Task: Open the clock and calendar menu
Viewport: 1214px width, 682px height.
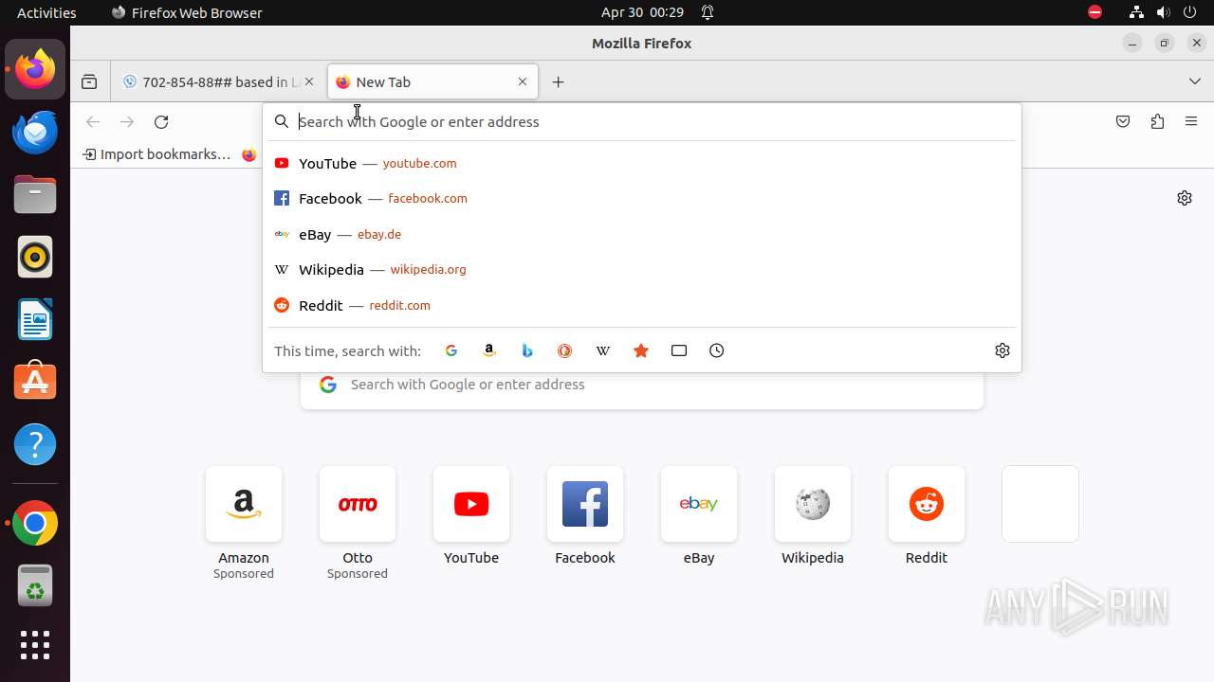Action: (x=642, y=12)
